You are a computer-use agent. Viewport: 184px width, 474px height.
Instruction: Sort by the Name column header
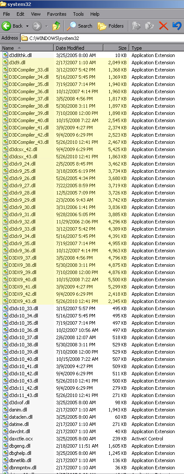click(27, 48)
